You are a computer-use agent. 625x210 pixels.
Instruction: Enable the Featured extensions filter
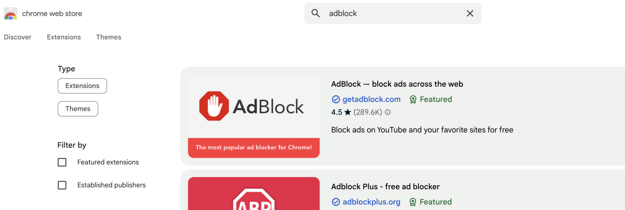coord(62,162)
